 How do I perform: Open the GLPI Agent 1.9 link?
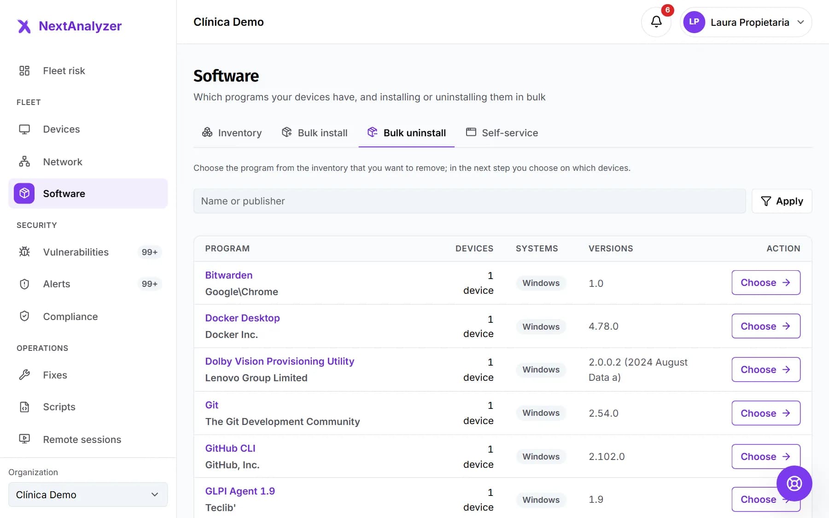point(239,491)
